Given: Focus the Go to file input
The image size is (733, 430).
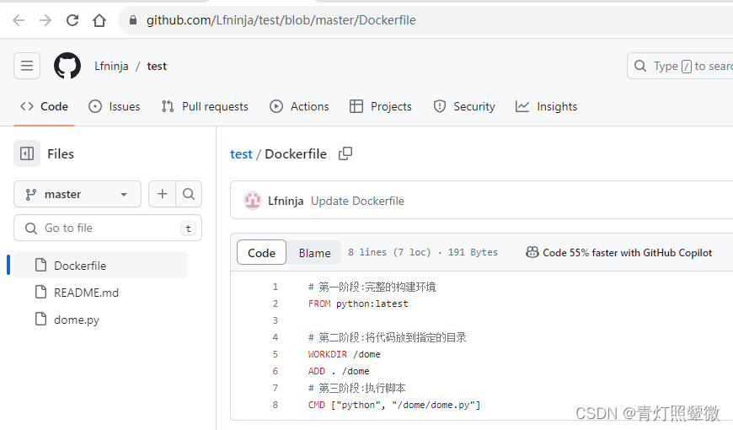Looking at the screenshot, I should 108,228.
